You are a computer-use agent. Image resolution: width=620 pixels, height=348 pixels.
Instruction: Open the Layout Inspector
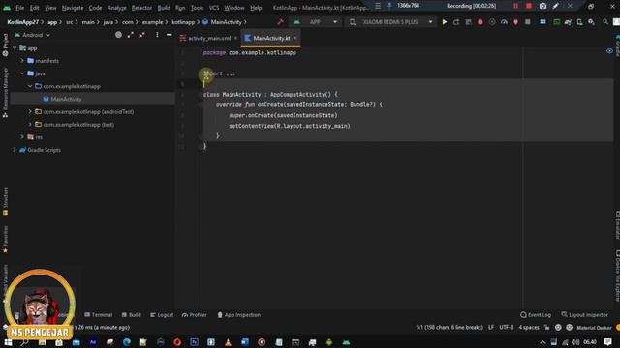click(x=585, y=315)
